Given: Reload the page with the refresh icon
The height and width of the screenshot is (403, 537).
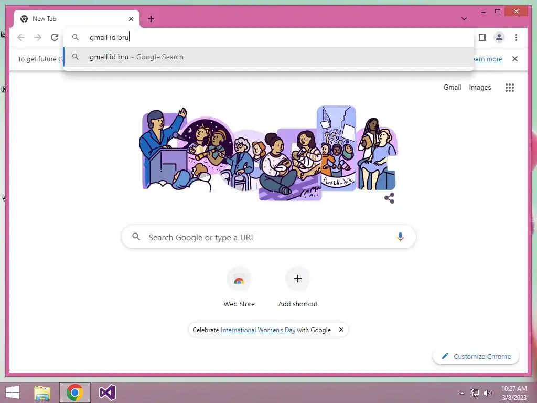Looking at the screenshot, I should [55, 37].
